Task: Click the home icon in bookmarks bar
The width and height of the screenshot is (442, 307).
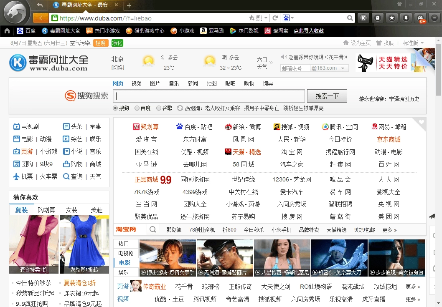Action: point(7,31)
